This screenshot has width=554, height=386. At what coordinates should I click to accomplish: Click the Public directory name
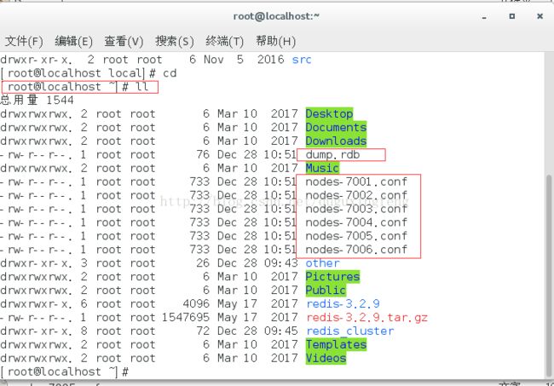(x=326, y=291)
